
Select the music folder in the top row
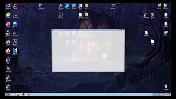click(41, 6)
